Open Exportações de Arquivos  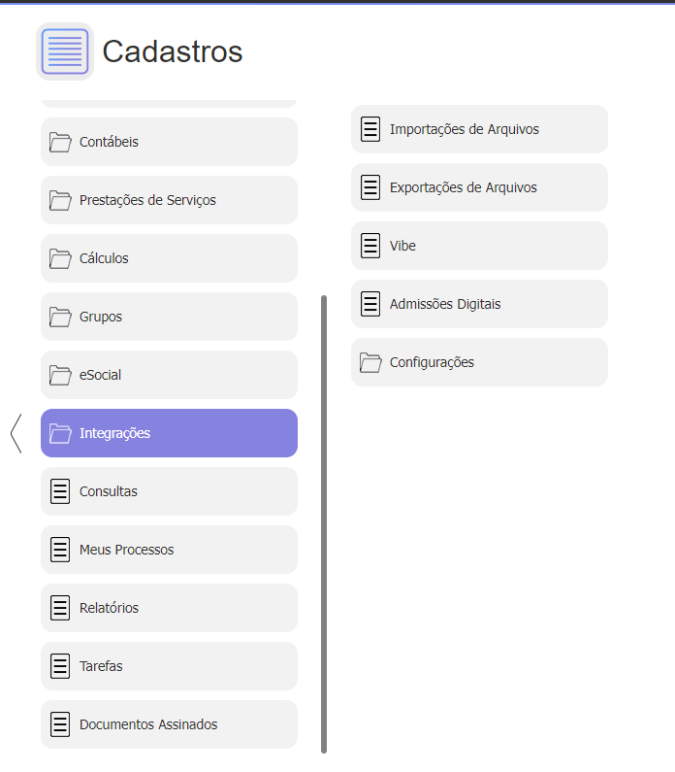(479, 187)
